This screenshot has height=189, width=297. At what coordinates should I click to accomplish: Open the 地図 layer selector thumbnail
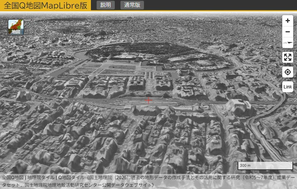point(16,27)
